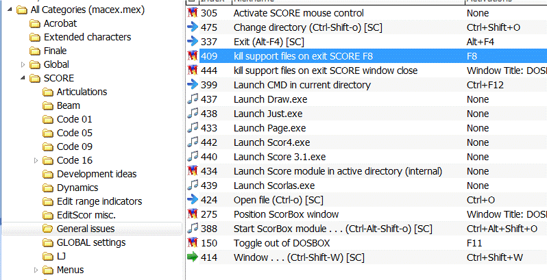Click the Alt+F4 activation cell
547x280 pixels.
coord(480,42)
